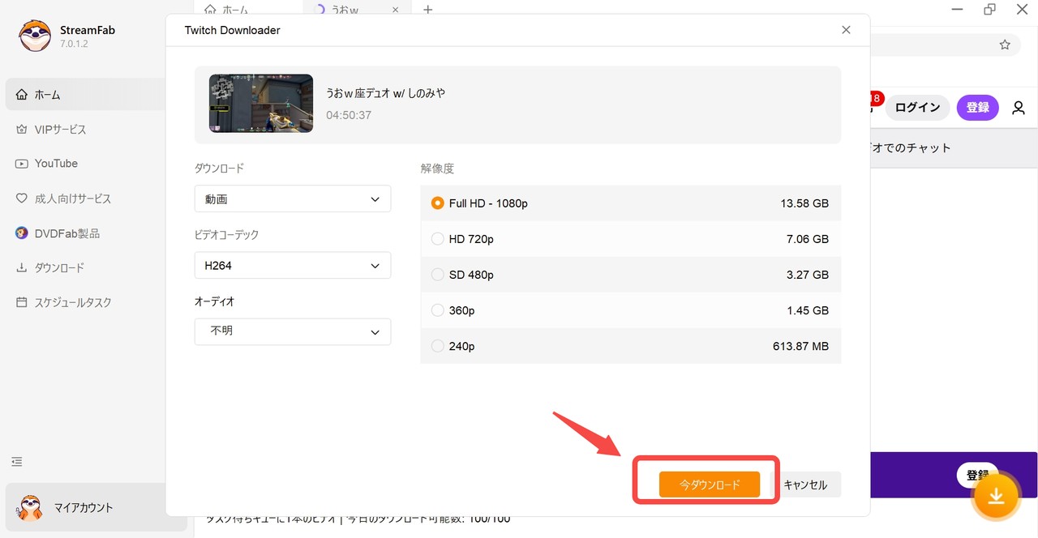Open the オーディオ dropdown showing 不明

292,331
